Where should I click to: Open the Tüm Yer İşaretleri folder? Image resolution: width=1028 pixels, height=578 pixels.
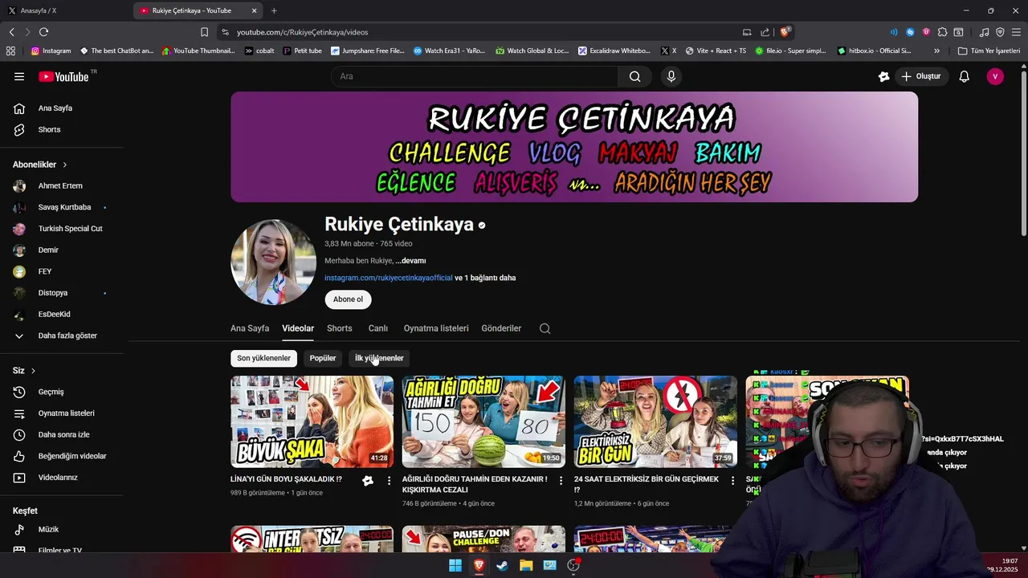[989, 51]
